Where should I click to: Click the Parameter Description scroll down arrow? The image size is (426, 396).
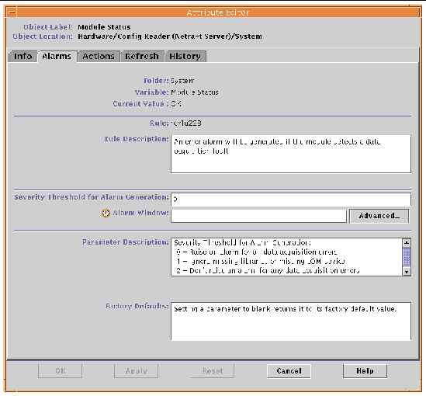pos(407,272)
